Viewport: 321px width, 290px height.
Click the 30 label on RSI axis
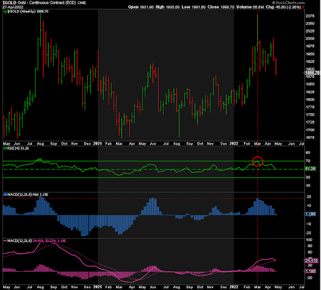coord(308,177)
